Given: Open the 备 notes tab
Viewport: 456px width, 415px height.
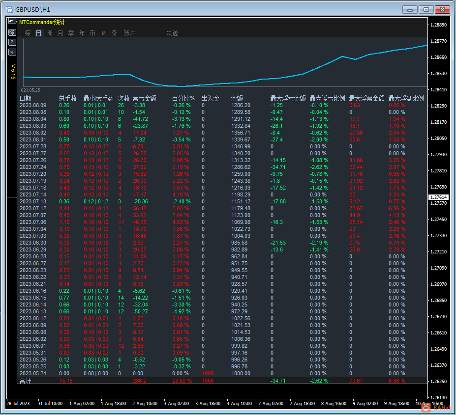Looking at the screenshot, I should tap(114, 33).
